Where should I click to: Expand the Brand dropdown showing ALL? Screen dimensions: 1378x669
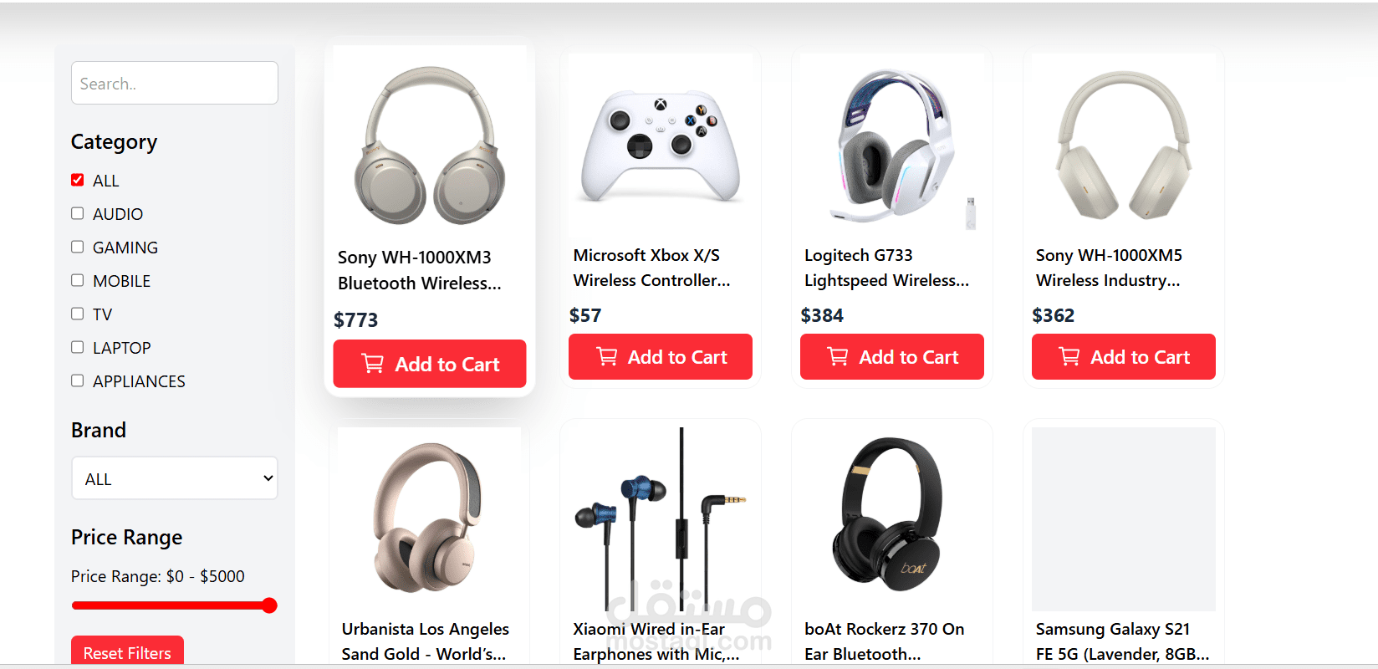tap(175, 478)
